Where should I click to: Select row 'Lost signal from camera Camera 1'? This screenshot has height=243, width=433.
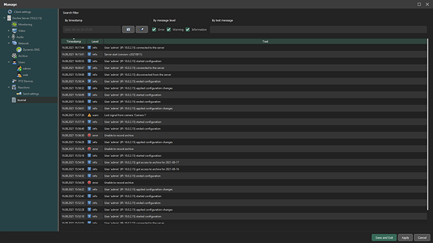[x=244, y=115]
